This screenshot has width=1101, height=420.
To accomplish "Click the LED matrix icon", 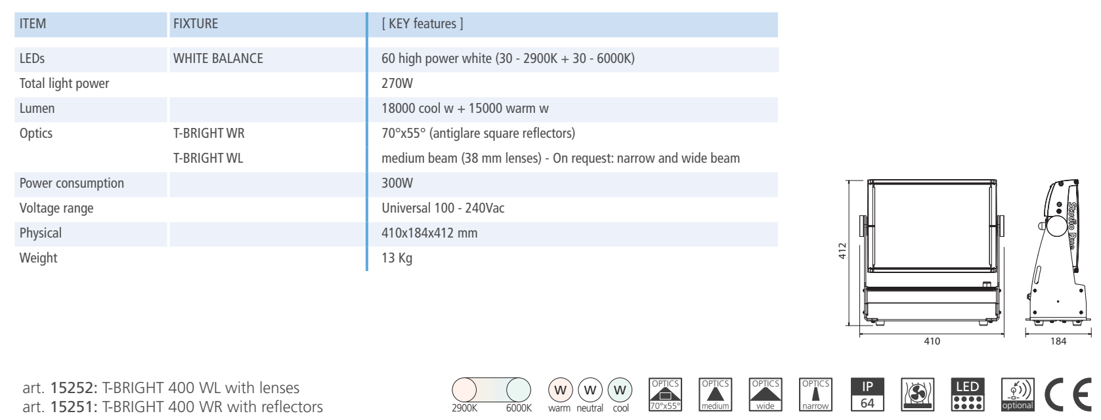I will point(968,394).
